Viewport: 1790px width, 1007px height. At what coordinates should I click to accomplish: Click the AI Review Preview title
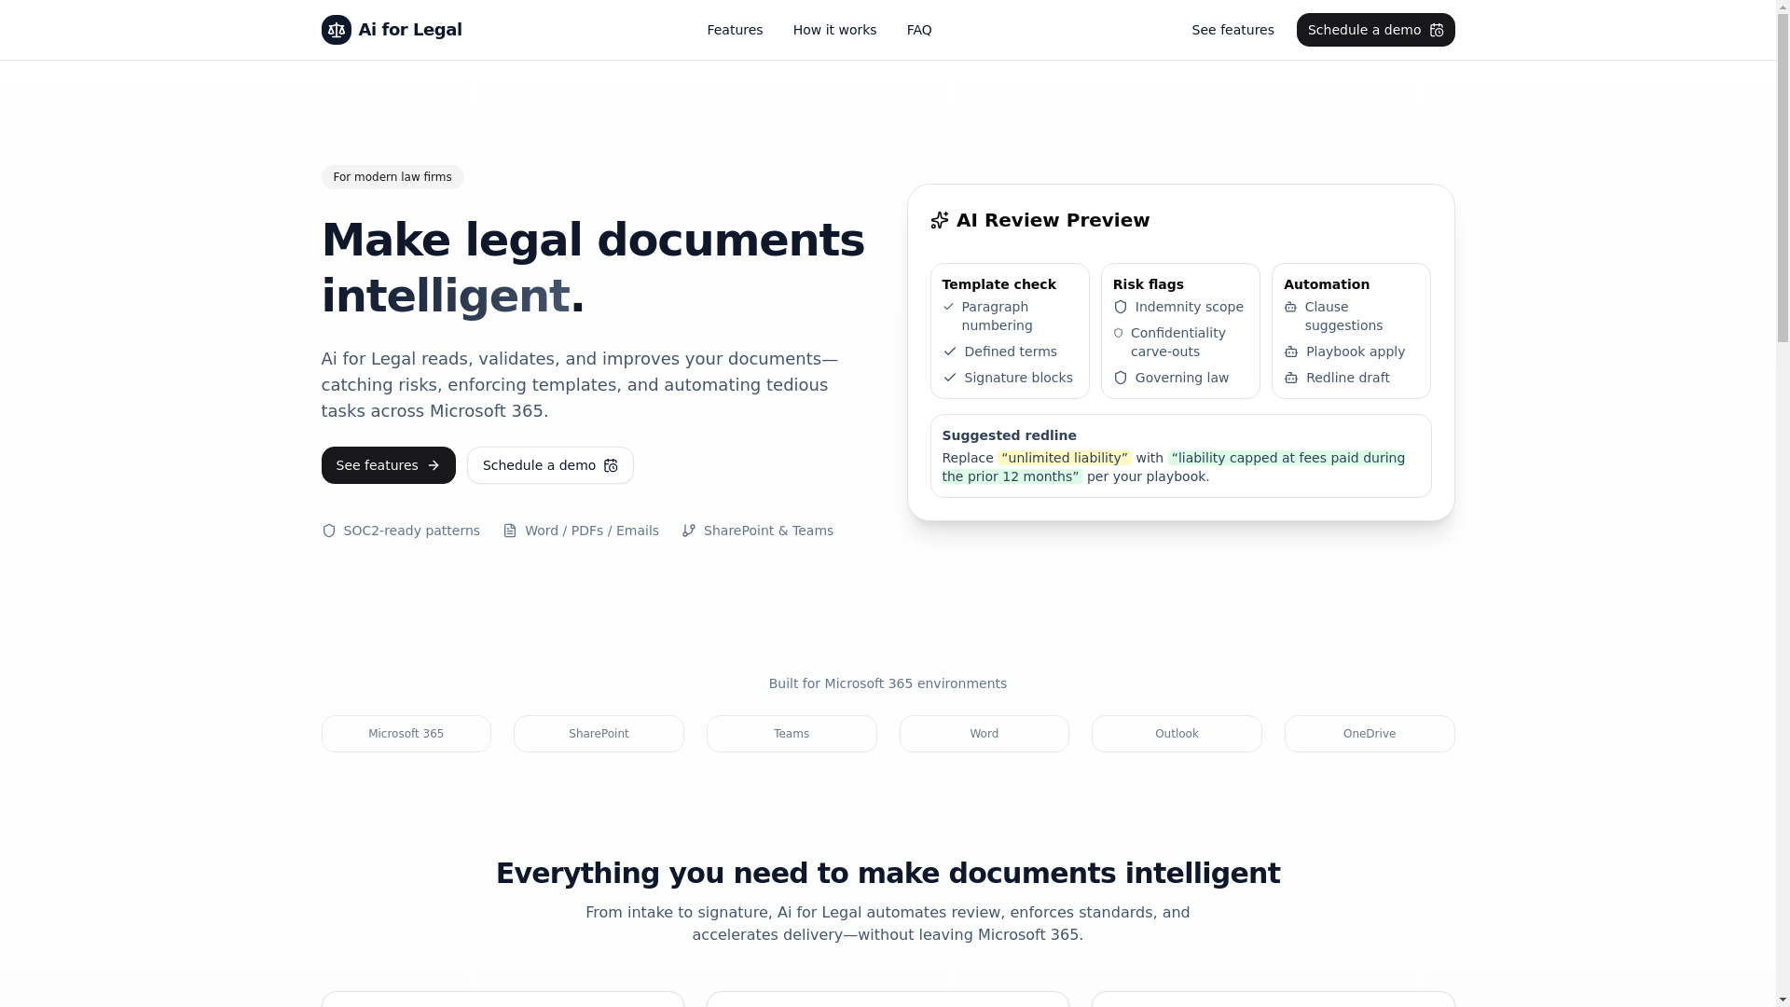point(1053,220)
